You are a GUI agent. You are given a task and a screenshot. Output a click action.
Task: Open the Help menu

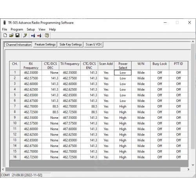(53, 29)
